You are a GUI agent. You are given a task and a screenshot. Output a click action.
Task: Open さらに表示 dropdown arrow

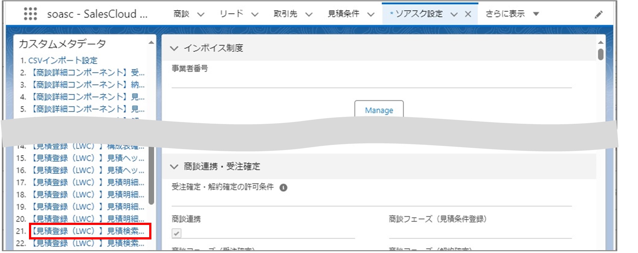tap(536, 14)
